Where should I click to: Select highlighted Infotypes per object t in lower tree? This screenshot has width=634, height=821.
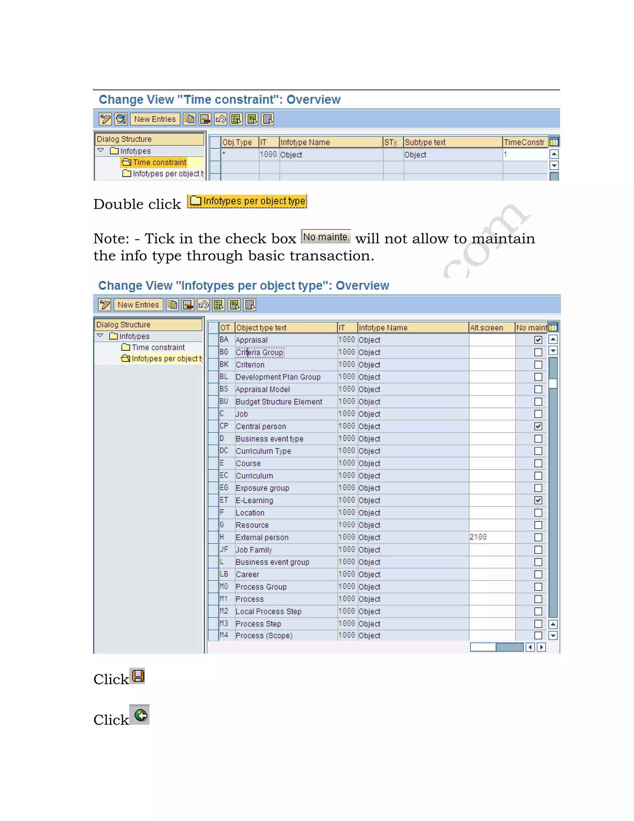[162, 359]
